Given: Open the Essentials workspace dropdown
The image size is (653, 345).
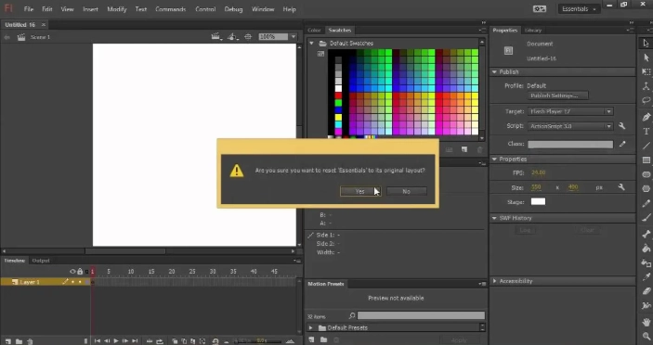Looking at the screenshot, I should click(x=579, y=8).
